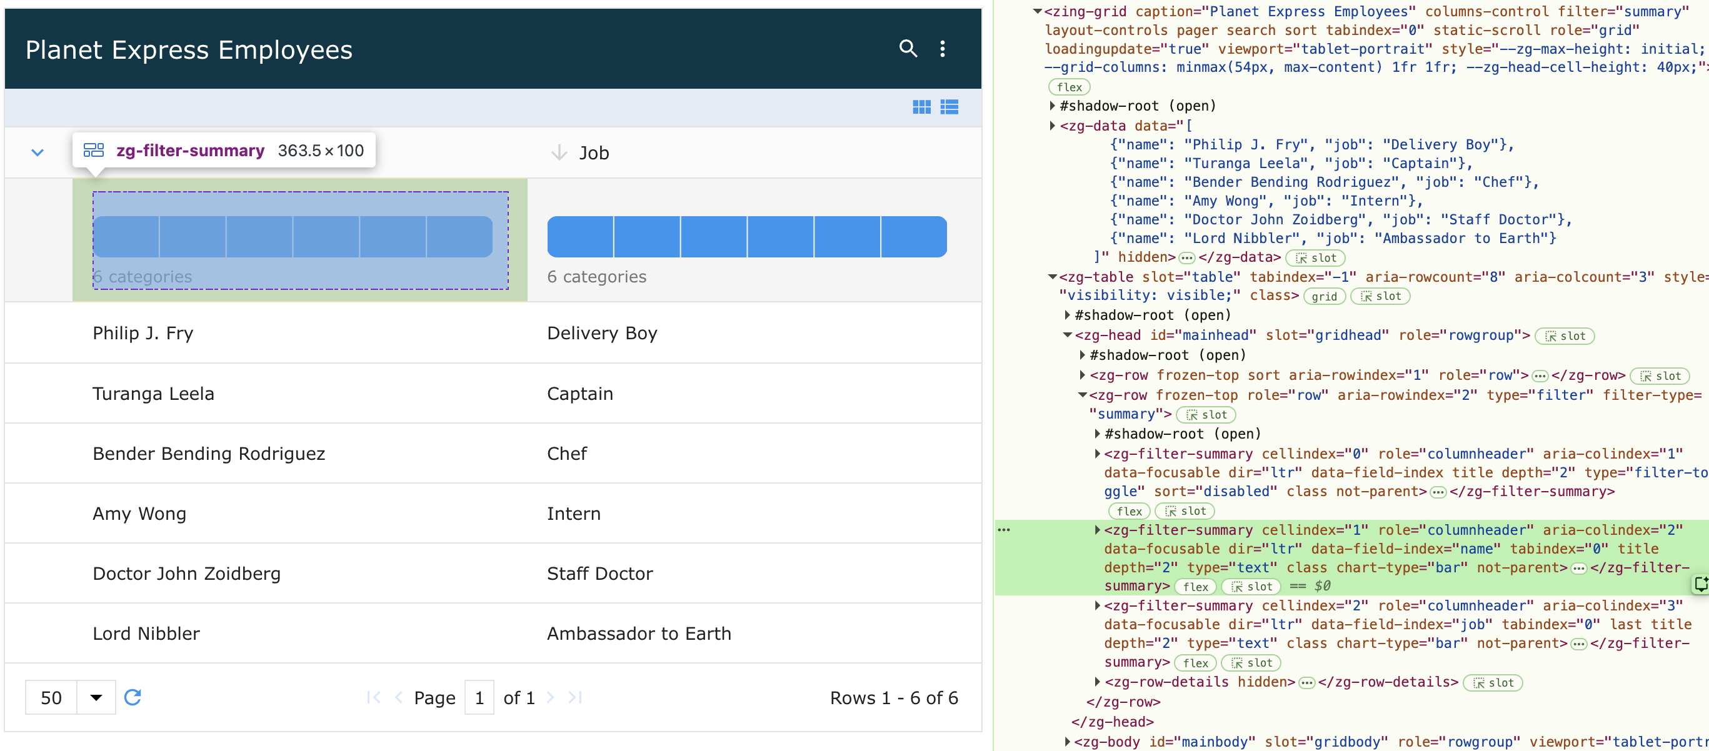This screenshot has width=1709, height=751.
Task: Collapse the filter zg-row node
Action: click(1083, 395)
